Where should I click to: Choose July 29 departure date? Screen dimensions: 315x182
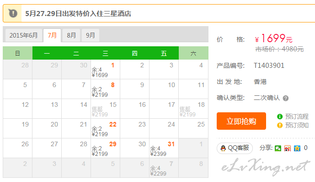point(105,148)
